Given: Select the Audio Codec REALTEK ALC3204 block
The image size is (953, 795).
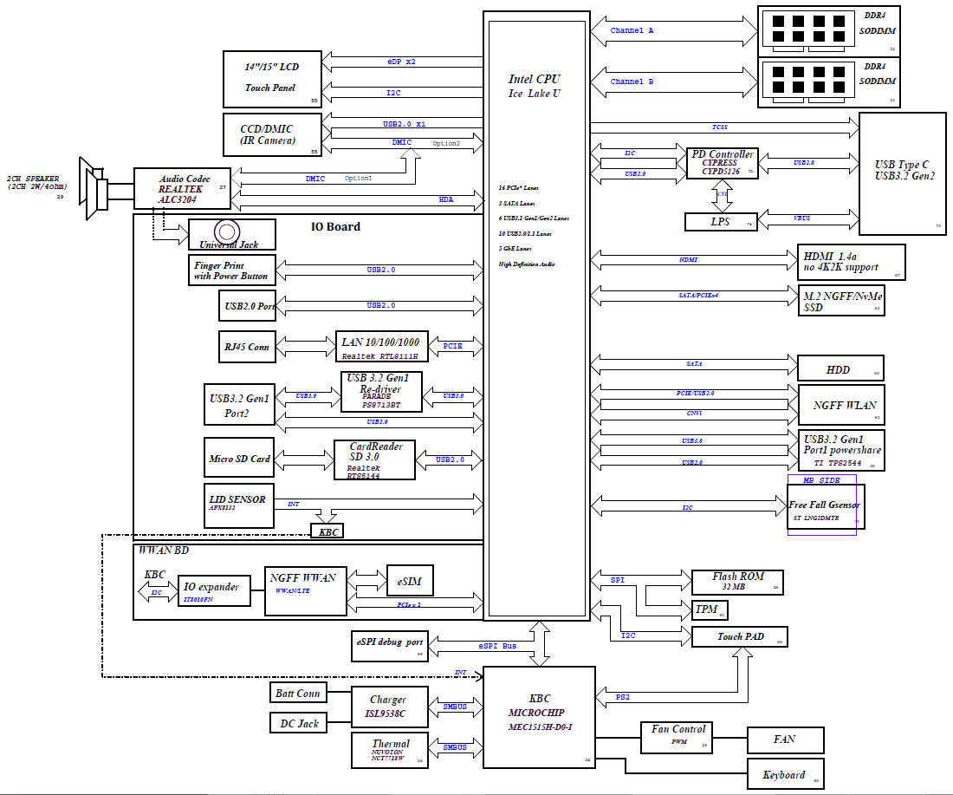Looking at the screenshot, I should [182, 188].
